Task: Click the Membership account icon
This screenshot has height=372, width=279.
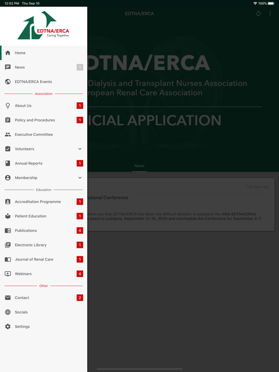Action: click(8, 178)
